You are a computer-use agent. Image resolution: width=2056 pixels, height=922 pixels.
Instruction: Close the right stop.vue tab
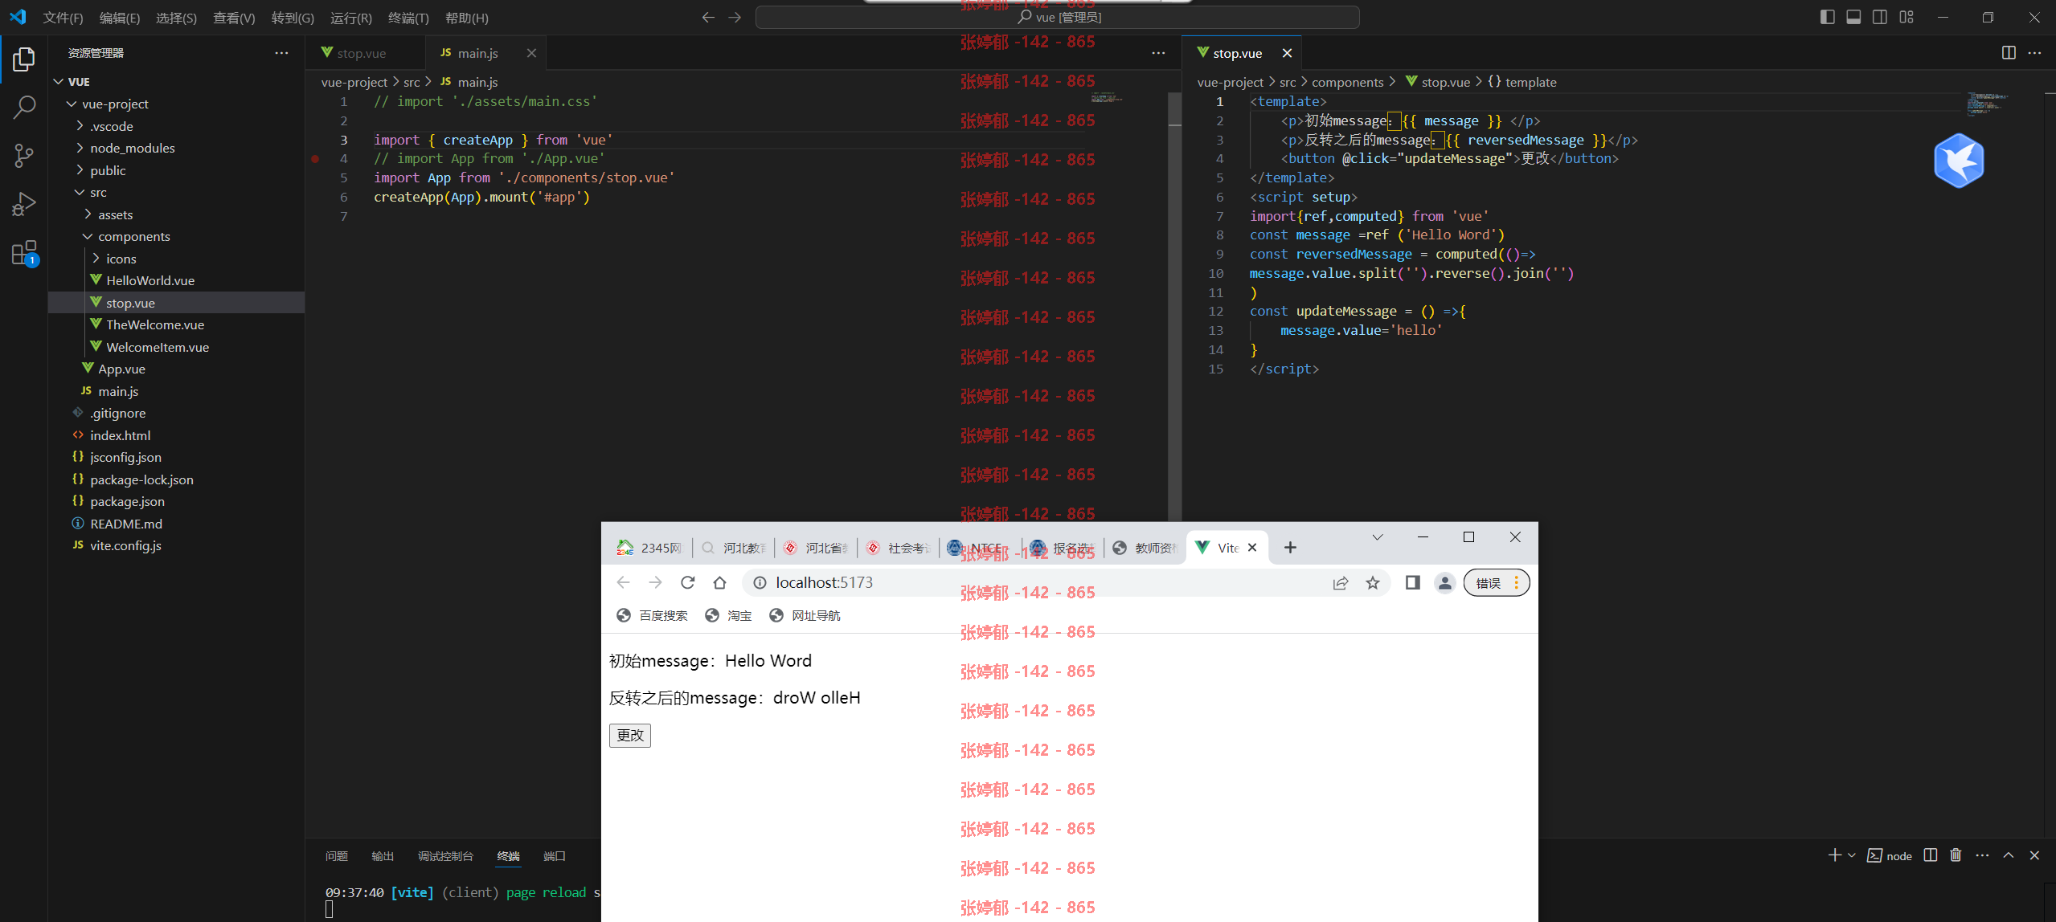1287,53
